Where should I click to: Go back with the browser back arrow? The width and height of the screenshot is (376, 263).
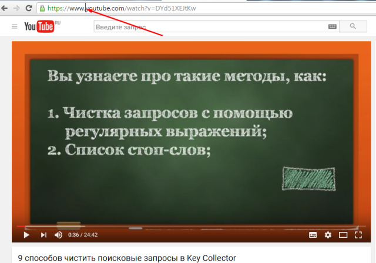click(4, 8)
